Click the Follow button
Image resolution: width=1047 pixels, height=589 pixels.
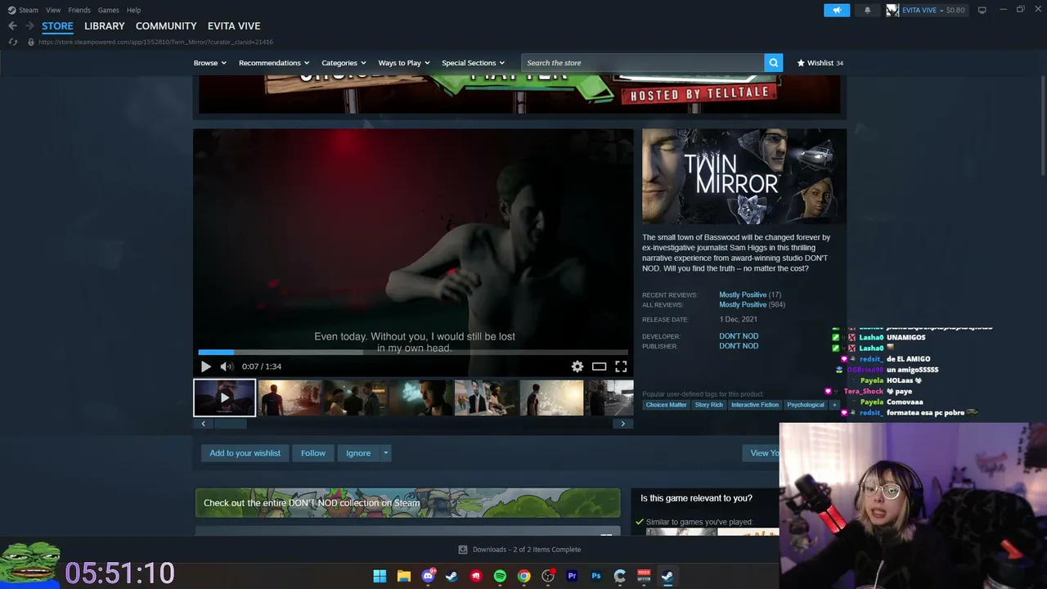click(313, 453)
